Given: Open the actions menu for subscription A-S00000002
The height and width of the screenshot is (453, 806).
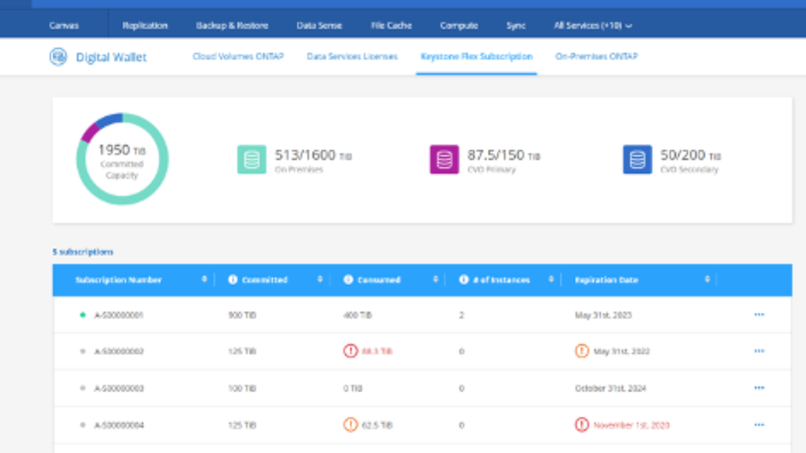Looking at the screenshot, I should coord(759,351).
